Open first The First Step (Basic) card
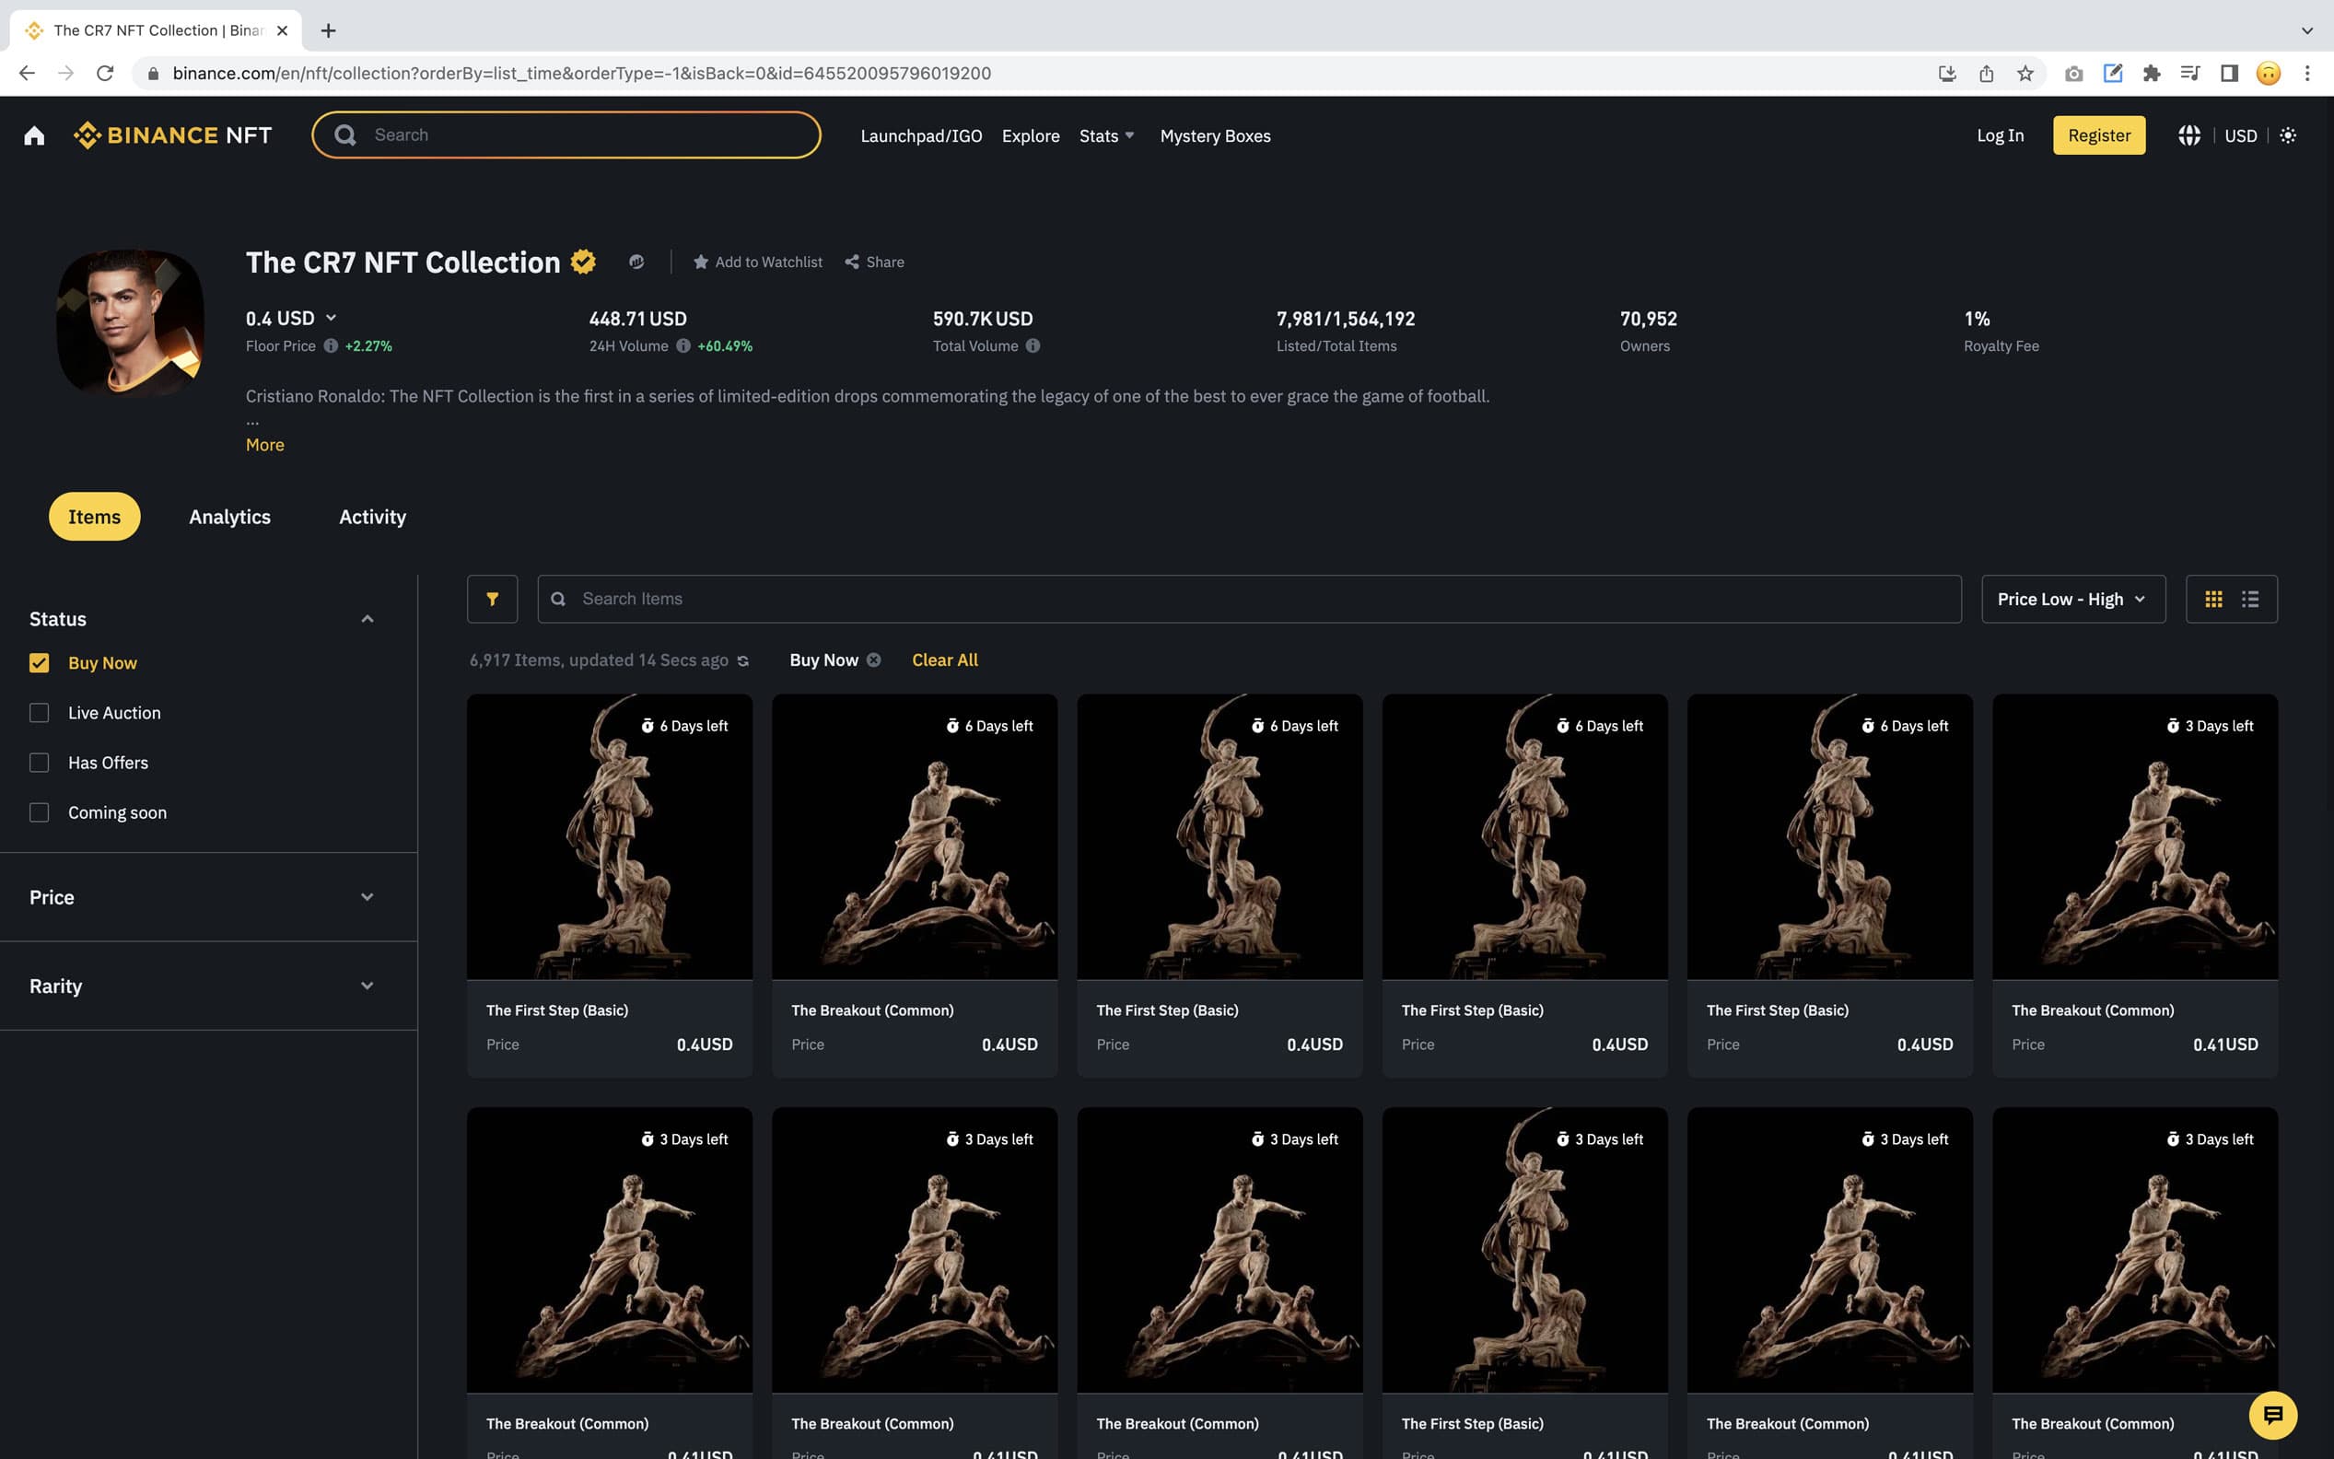Screen dimensions: 2334x1459 (609, 885)
